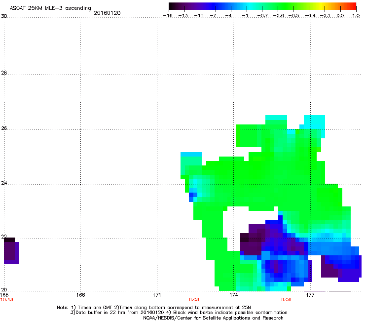Click the title "ASCAT 25KM MLE-3 ascending"
This screenshot has width=365, height=321.
pos(50,8)
